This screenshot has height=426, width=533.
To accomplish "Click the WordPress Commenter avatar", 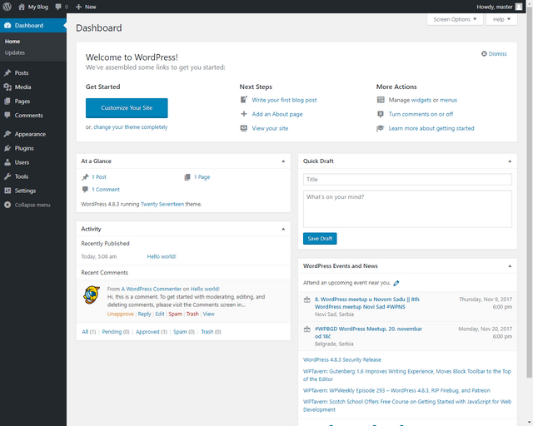I will tap(92, 295).
